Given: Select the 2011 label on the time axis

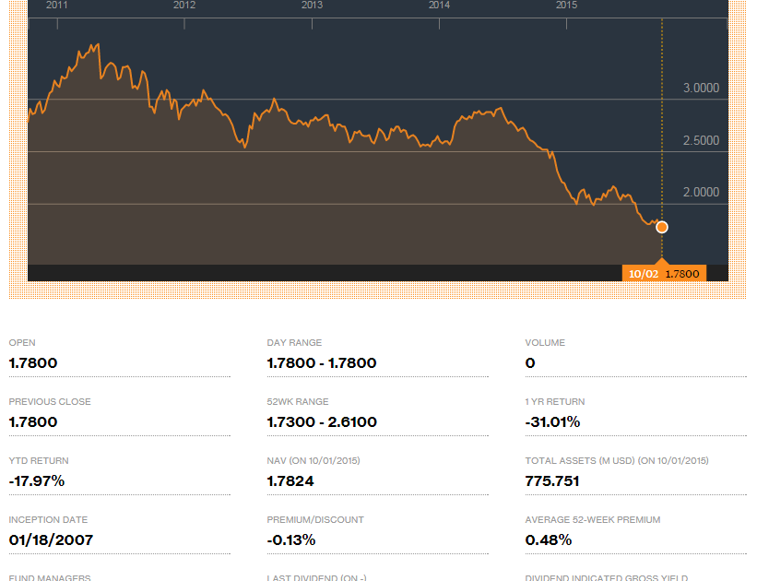Looking at the screenshot, I should point(57,6).
